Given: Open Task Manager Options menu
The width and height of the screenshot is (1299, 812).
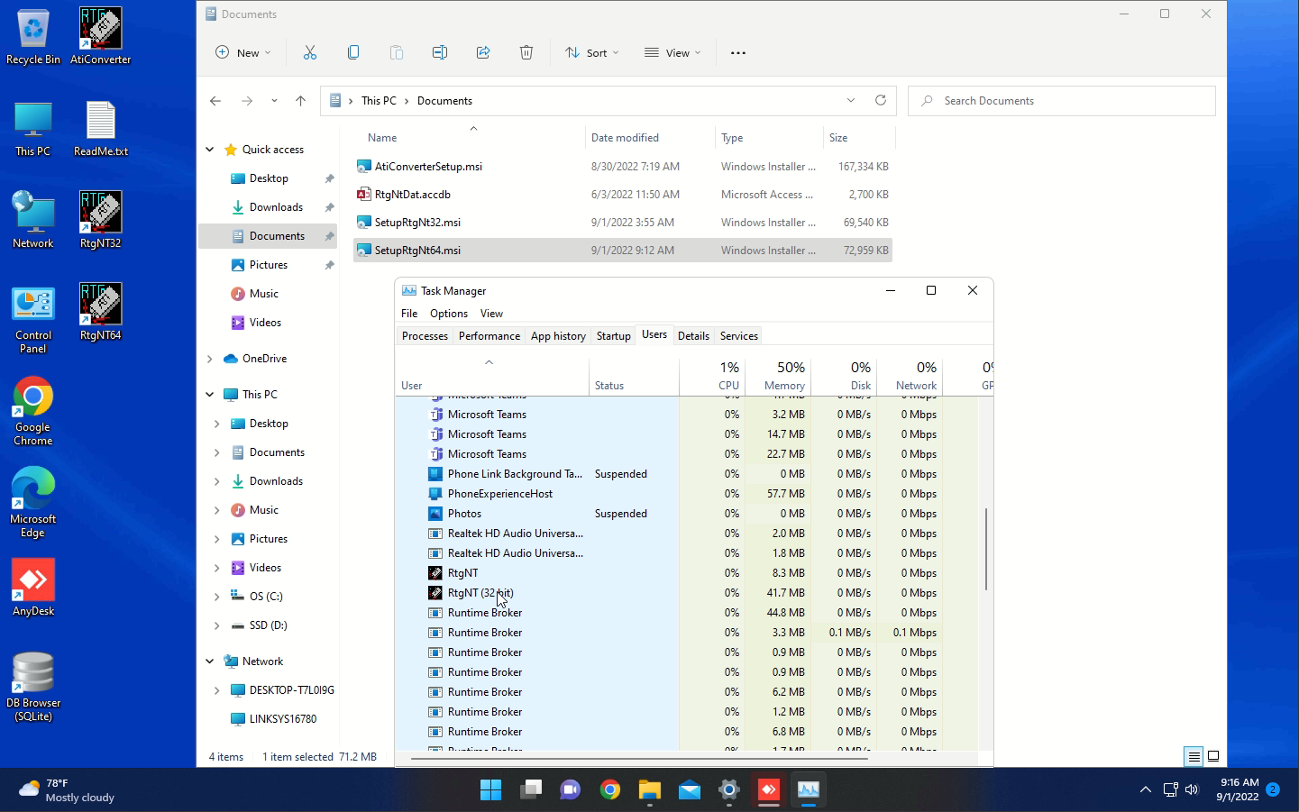Looking at the screenshot, I should [449, 314].
